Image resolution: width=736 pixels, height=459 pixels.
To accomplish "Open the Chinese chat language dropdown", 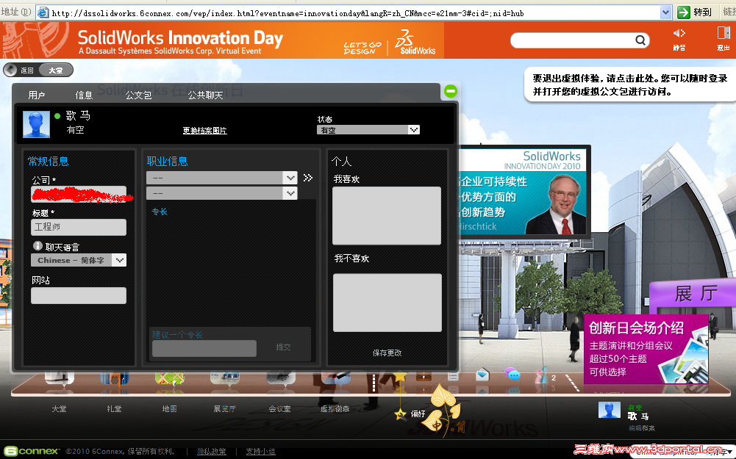I will [79, 260].
